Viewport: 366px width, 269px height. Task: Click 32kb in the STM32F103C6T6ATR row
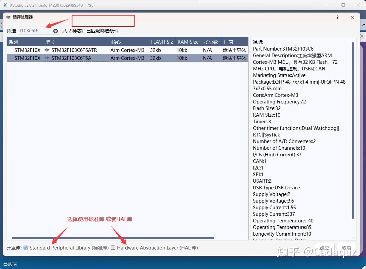[x=155, y=50]
